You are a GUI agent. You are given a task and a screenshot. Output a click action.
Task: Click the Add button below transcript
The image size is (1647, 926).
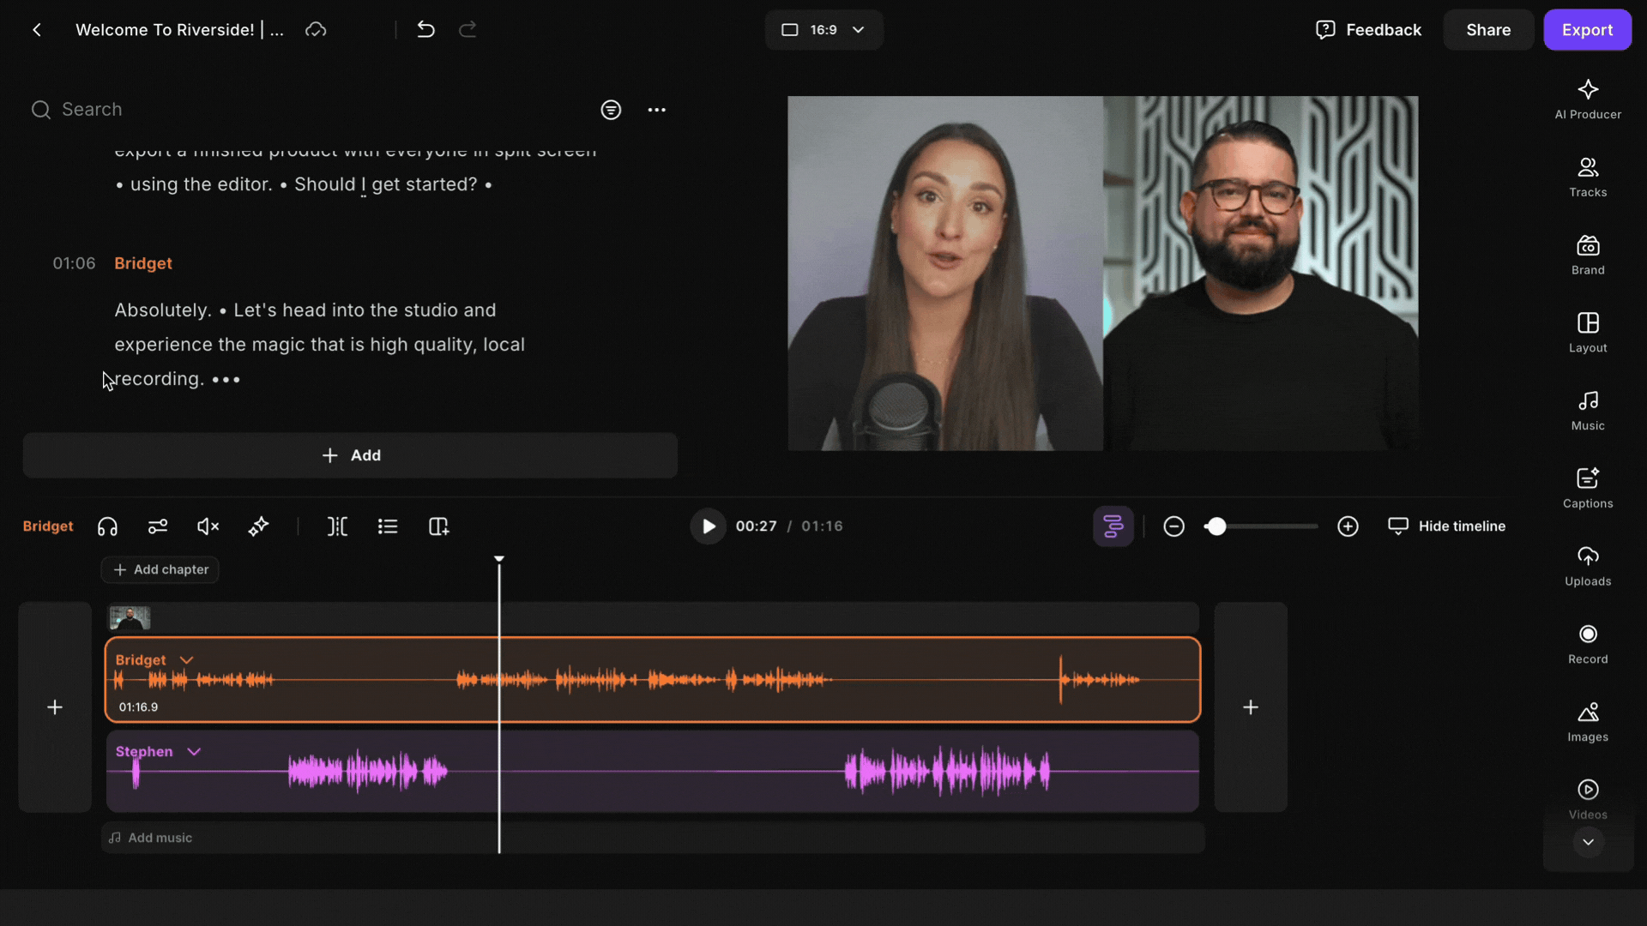(x=350, y=455)
